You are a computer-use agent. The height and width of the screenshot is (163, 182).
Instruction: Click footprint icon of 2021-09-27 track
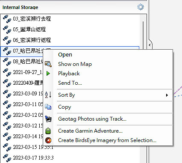point(7,72)
